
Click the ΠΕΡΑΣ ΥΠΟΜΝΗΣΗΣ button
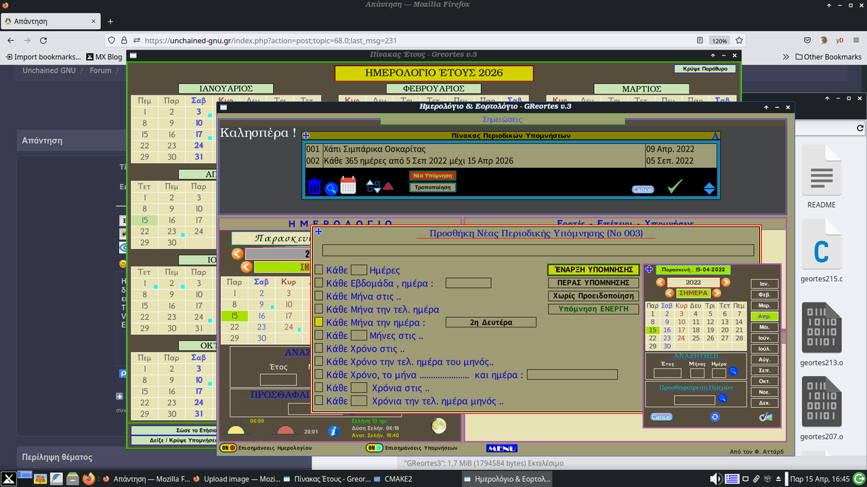click(593, 283)
